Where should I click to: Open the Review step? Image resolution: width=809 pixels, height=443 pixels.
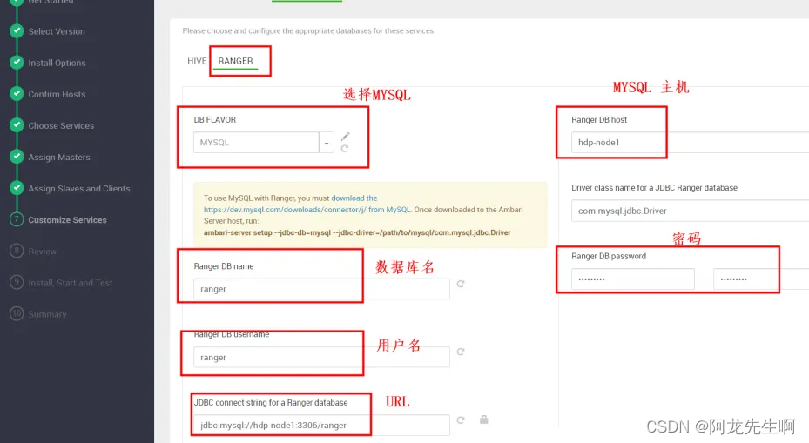click(x=43, y=252)
